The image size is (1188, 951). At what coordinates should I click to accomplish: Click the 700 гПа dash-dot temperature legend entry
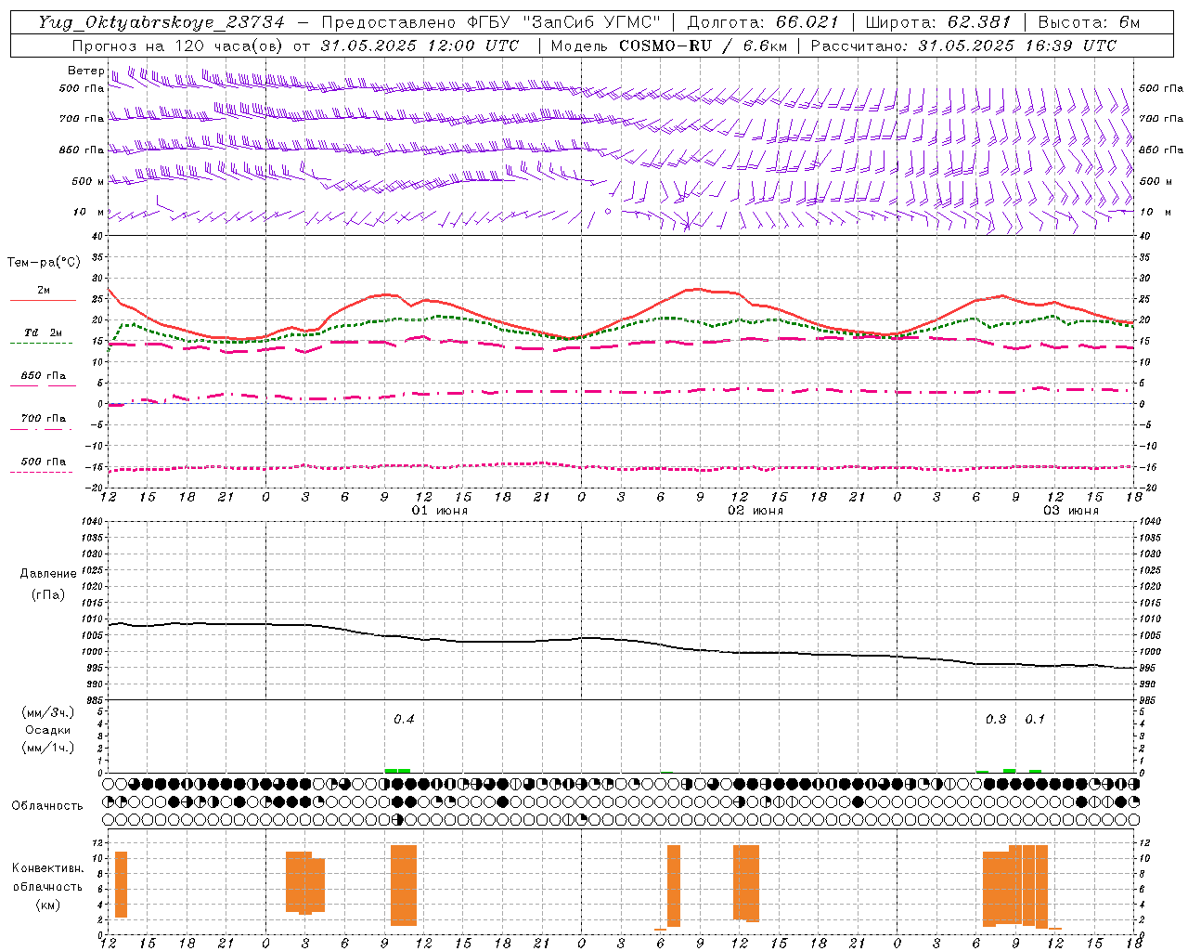tap(43, 422)
